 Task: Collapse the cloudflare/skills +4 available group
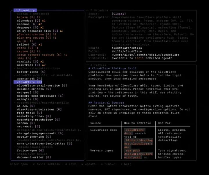[43, 75]
